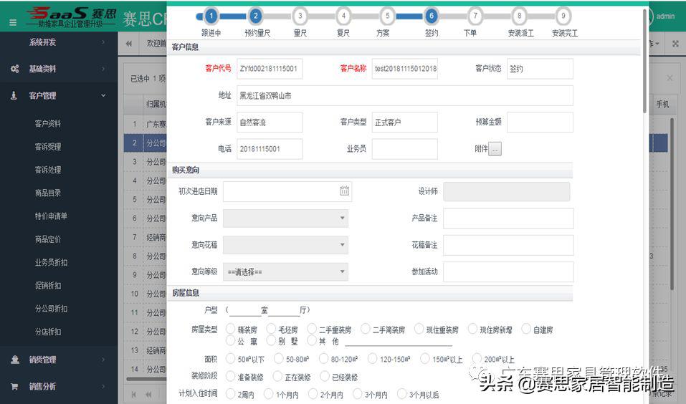
Task: Click the 客户代号 input field
Action: coord(270,69)
